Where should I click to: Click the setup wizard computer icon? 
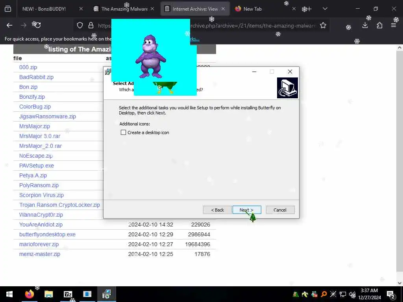pos(287,88)
